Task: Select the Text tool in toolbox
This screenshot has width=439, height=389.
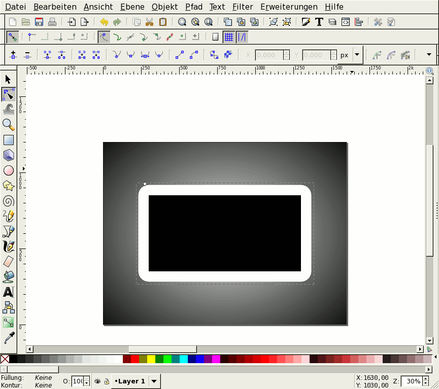Action: click(9, 292)
